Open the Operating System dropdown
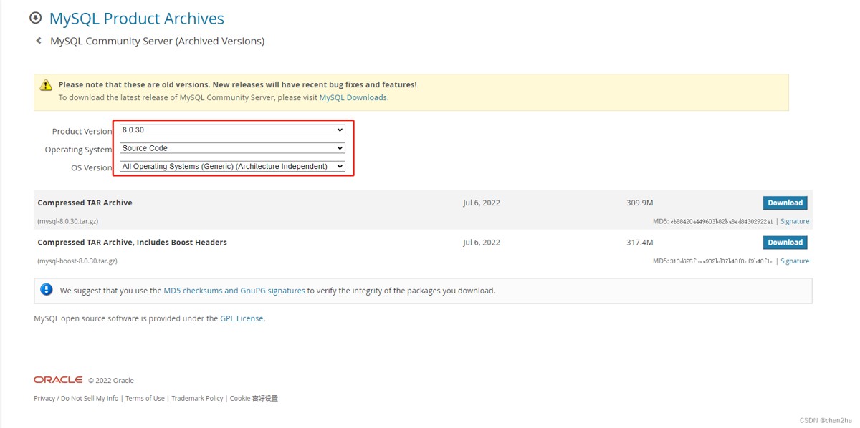Image resolution: width=860 pixels, height=428 pixels. point(232,148)
